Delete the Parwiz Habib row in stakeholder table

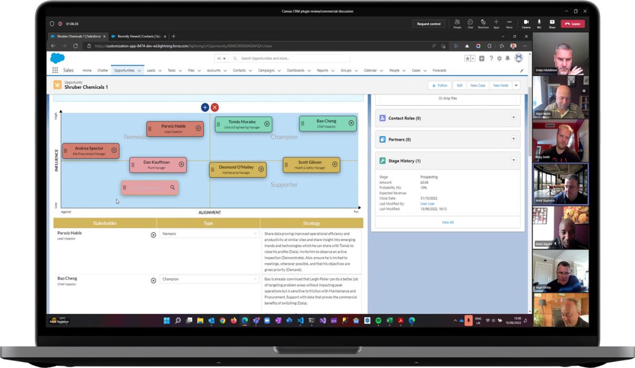pos(153,235)
